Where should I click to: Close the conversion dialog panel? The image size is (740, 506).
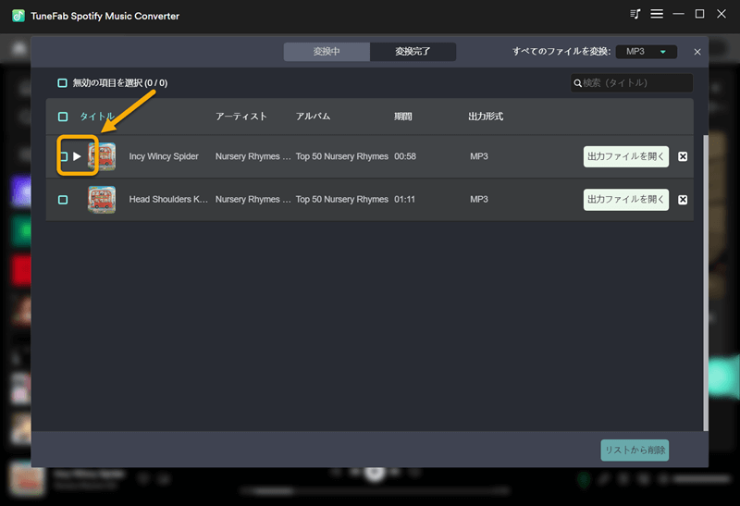coord(697,52)
